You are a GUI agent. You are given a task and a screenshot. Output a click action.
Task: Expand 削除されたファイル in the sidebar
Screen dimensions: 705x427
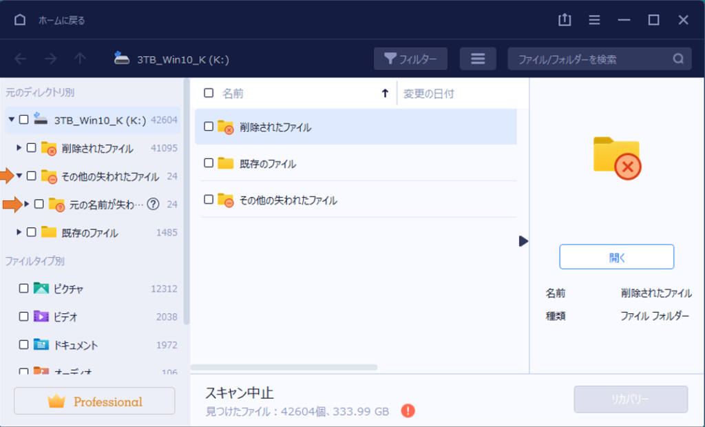point(19,148)
